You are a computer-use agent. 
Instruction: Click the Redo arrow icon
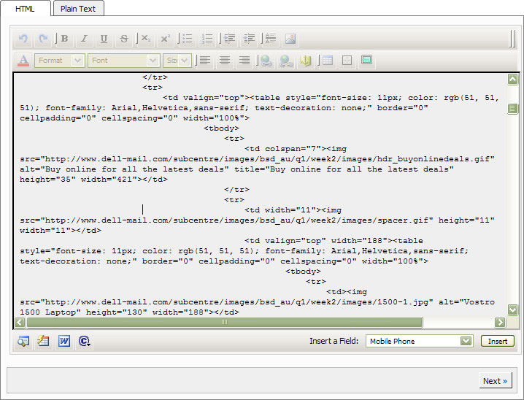coord(43,39)
